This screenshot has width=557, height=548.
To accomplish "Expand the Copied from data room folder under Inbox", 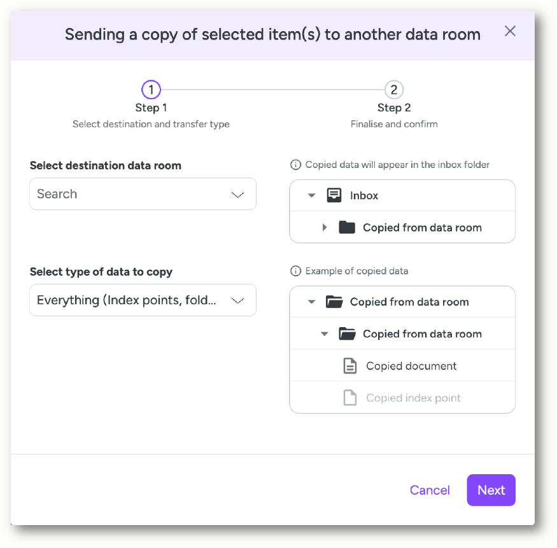I will click(x=324, y=227).
